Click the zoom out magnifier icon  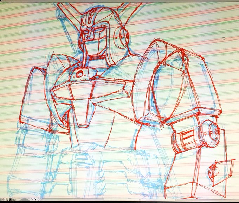(x=4, y=199)
